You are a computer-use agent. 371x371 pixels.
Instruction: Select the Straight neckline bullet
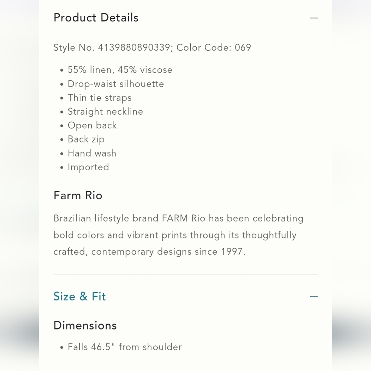(105, 112)
